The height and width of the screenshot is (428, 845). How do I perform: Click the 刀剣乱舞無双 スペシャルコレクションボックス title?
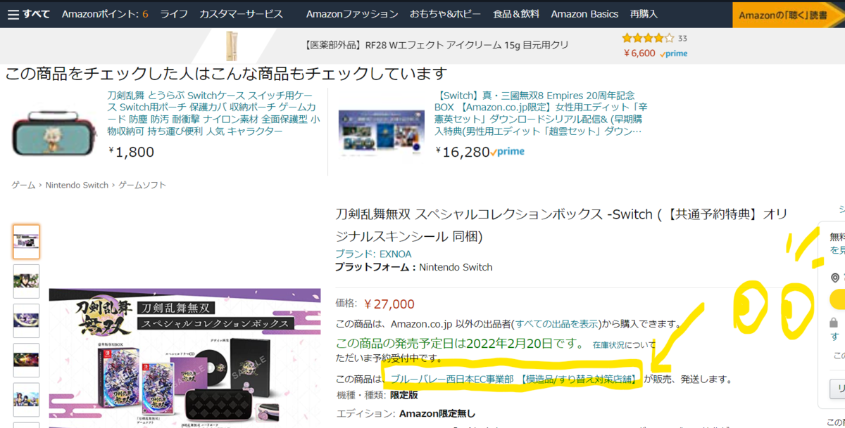coord(561,224)
